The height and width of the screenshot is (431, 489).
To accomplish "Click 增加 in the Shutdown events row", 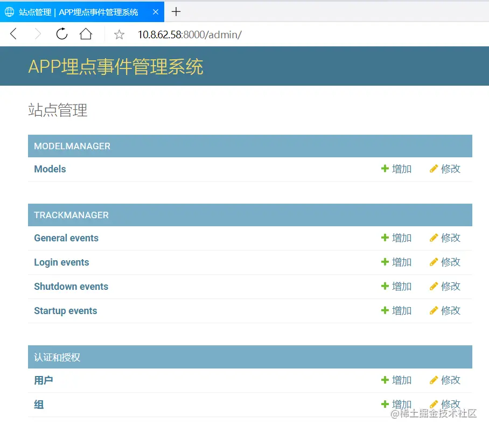I will [x=396, y=287].
